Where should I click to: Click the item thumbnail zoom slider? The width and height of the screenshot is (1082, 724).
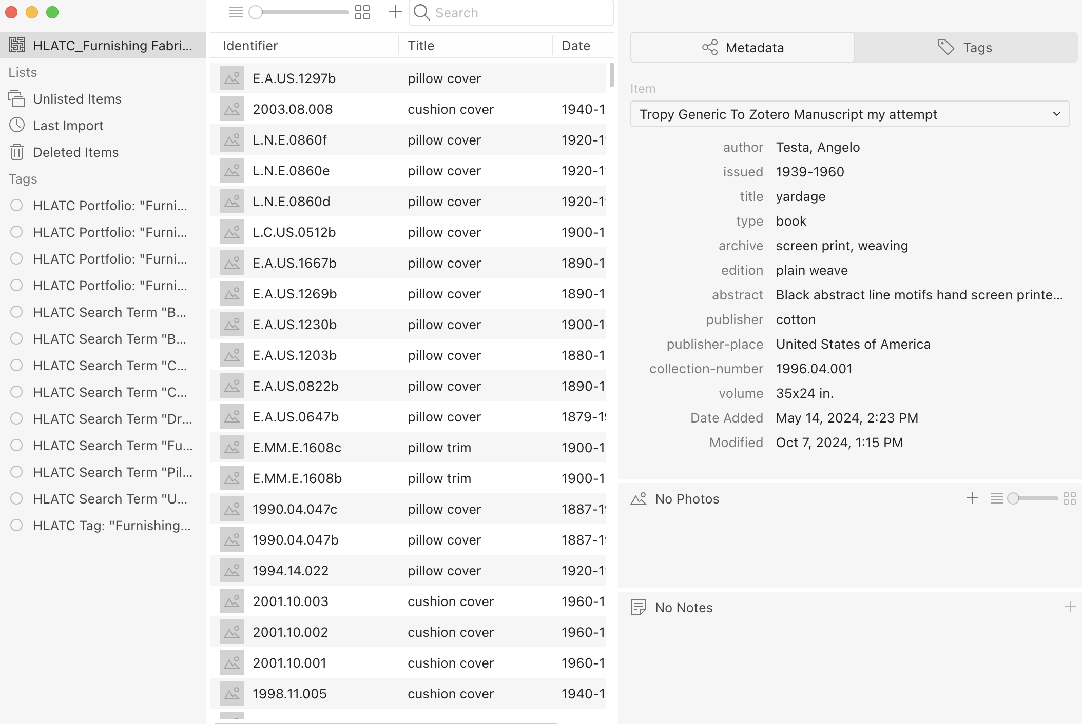(x=299, y=12)
